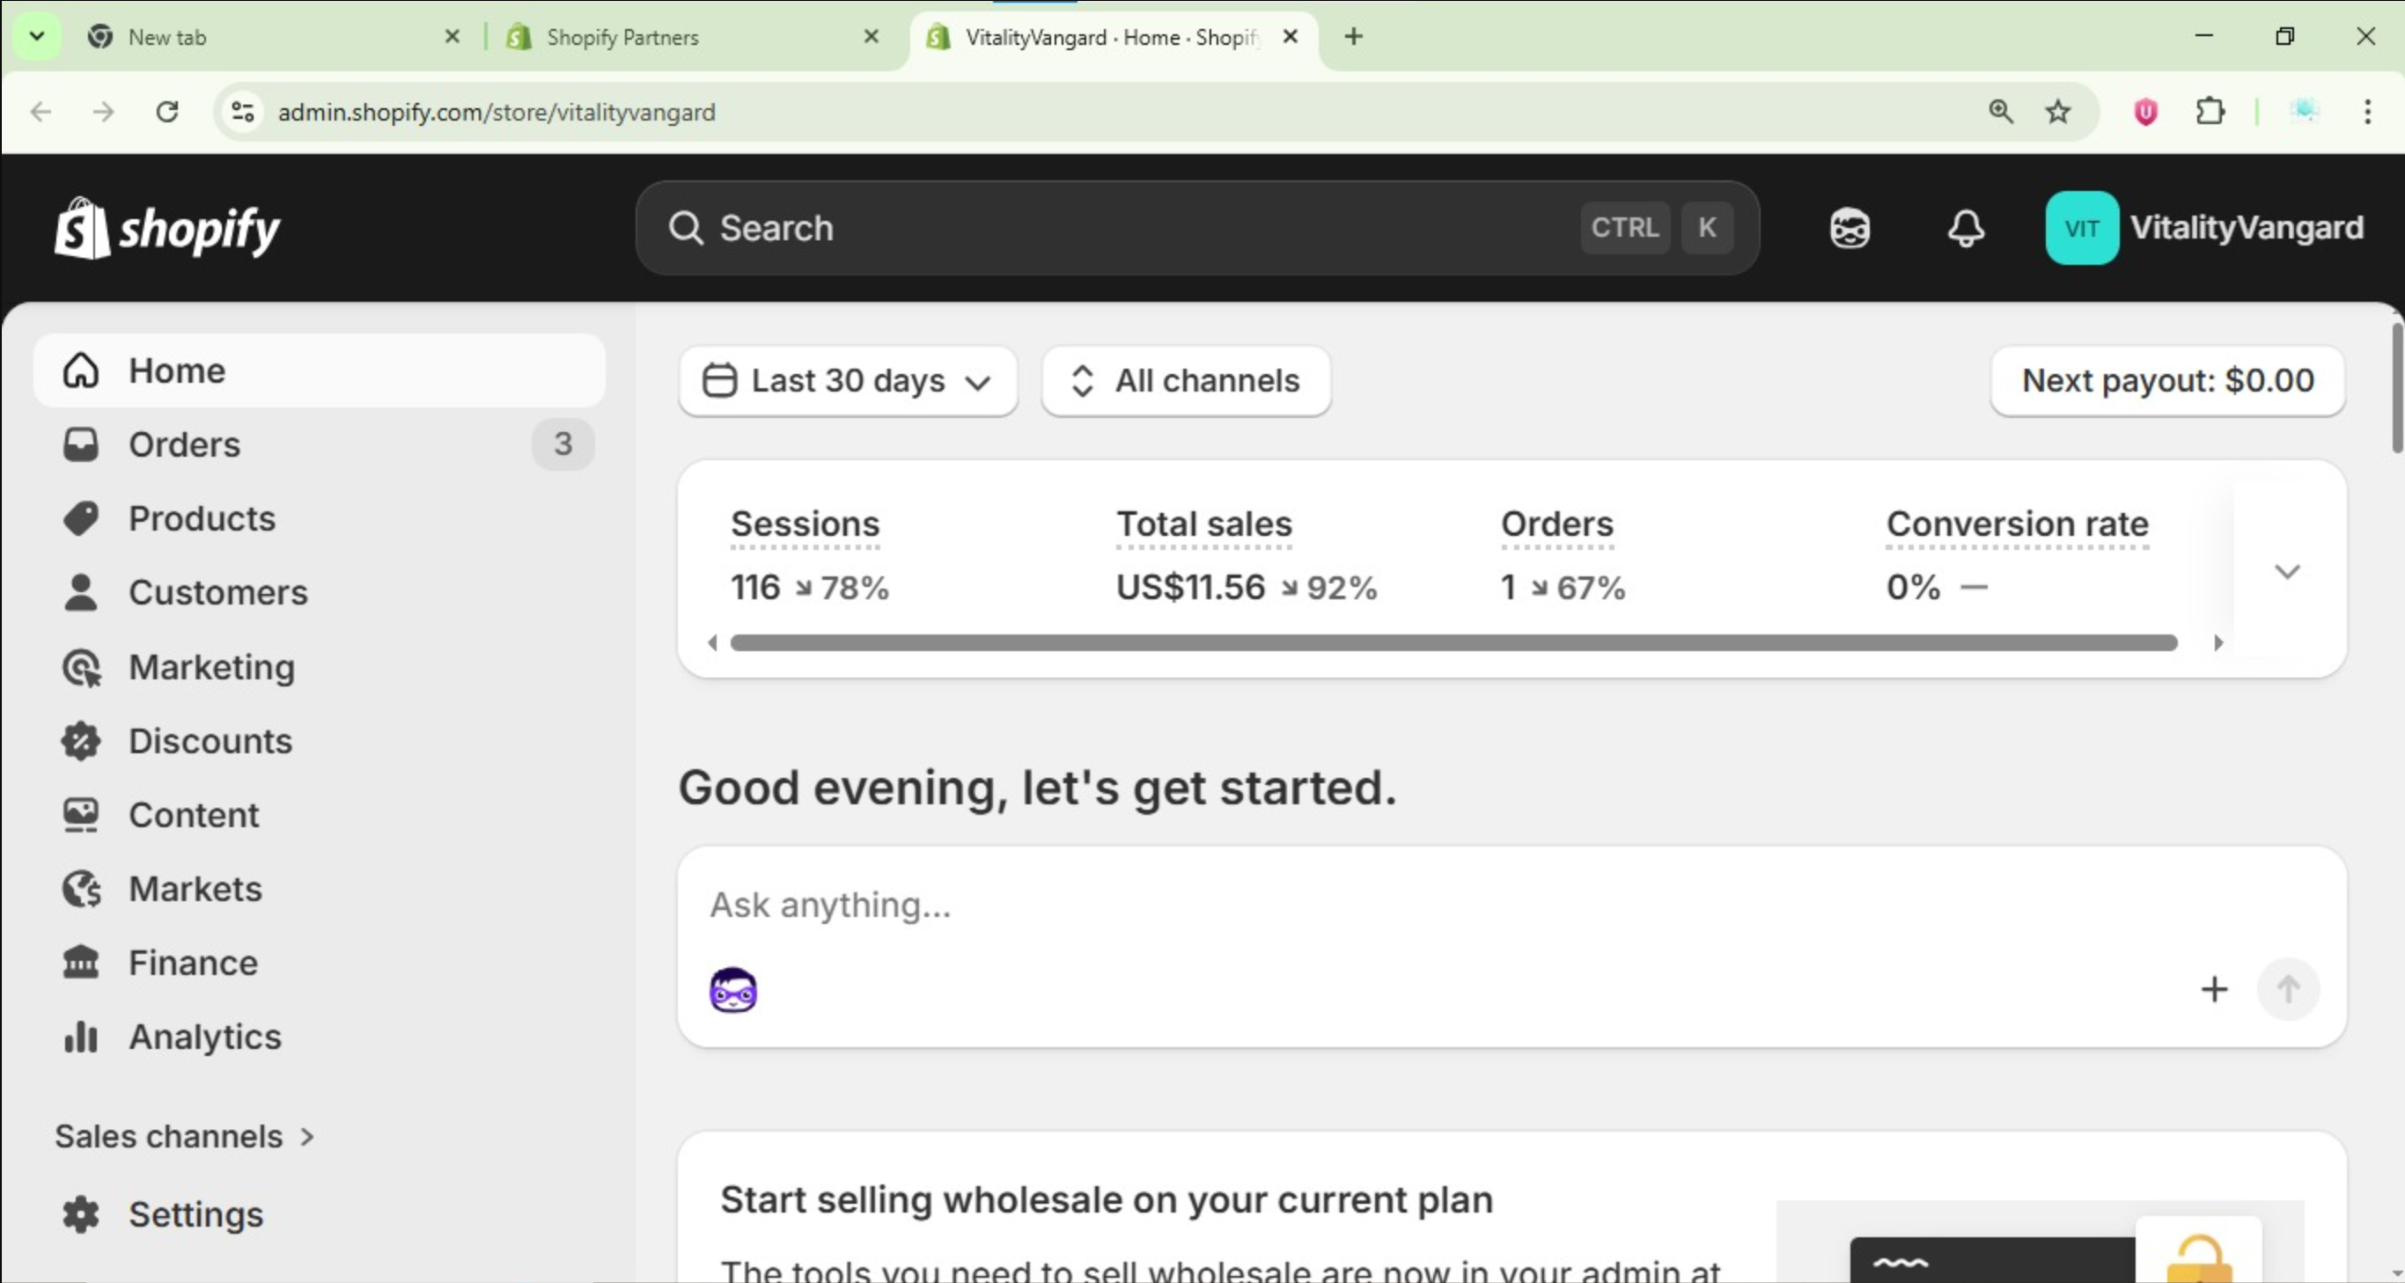Screen dimensions: 2405x1283
Task: Click the Analytics bar chart icon
Action: coord(81,1036)
